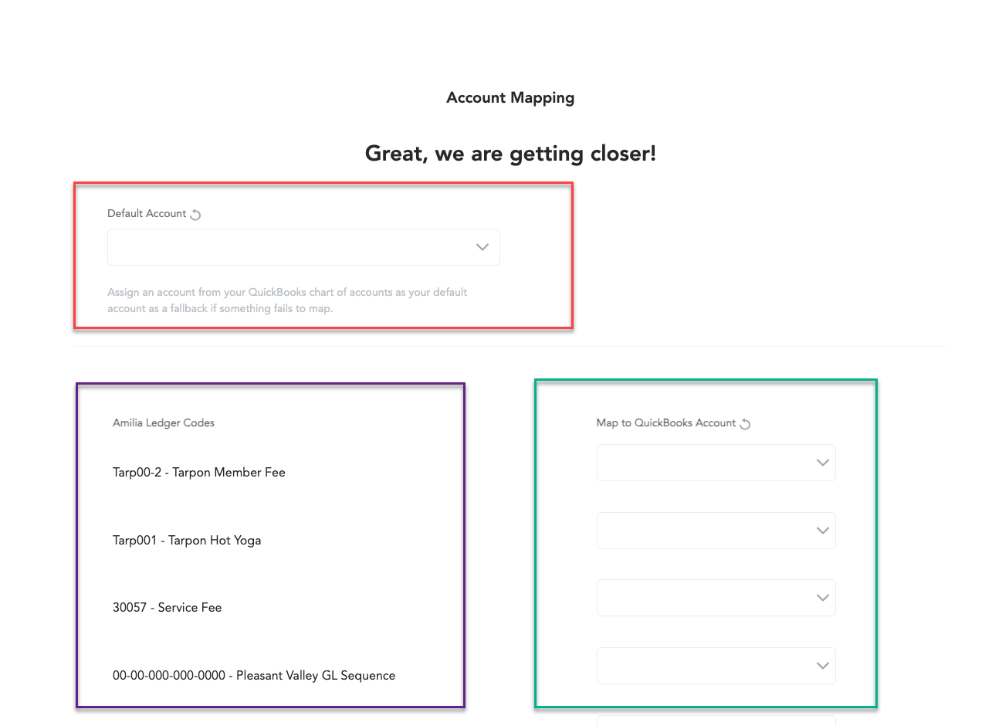
Task: Select the Pleasant Valley GL Sequence ledger code
Action: (x=254, y=676)
